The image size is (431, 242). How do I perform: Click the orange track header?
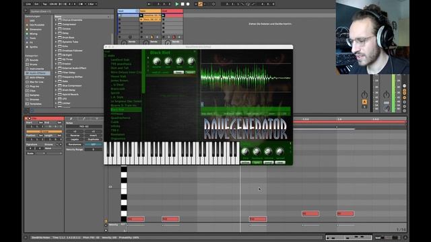click(150, 11)
